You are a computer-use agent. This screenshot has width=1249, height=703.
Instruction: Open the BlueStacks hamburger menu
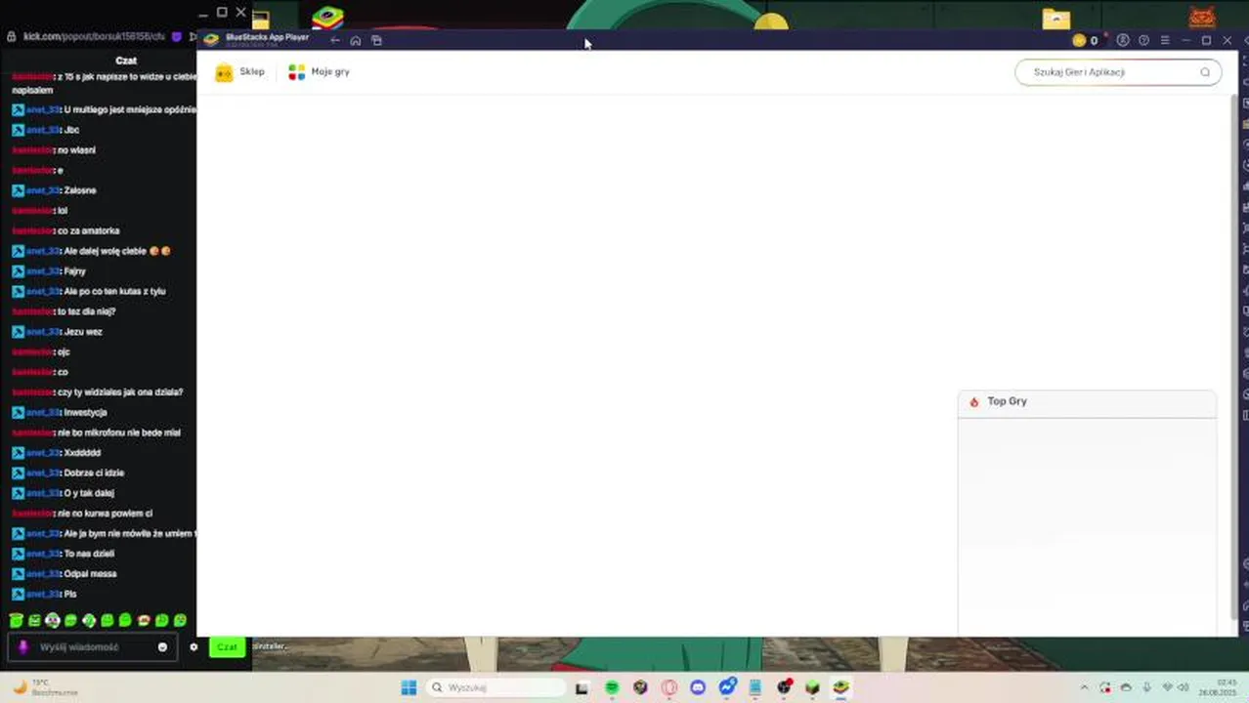click(x=1165, y=40)
